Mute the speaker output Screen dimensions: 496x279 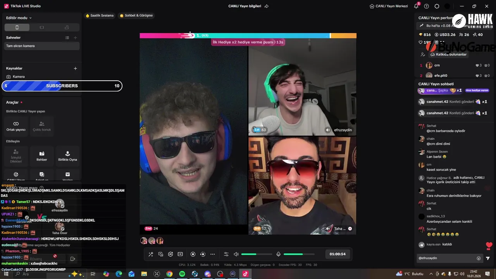coord(236,254)
